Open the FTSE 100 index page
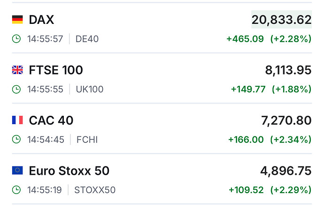This screenshot has width=324, height=209. (x=56, y=70)
